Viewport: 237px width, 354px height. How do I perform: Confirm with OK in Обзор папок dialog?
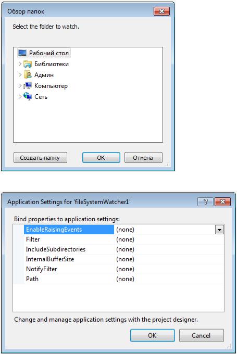tap(101, 158)
